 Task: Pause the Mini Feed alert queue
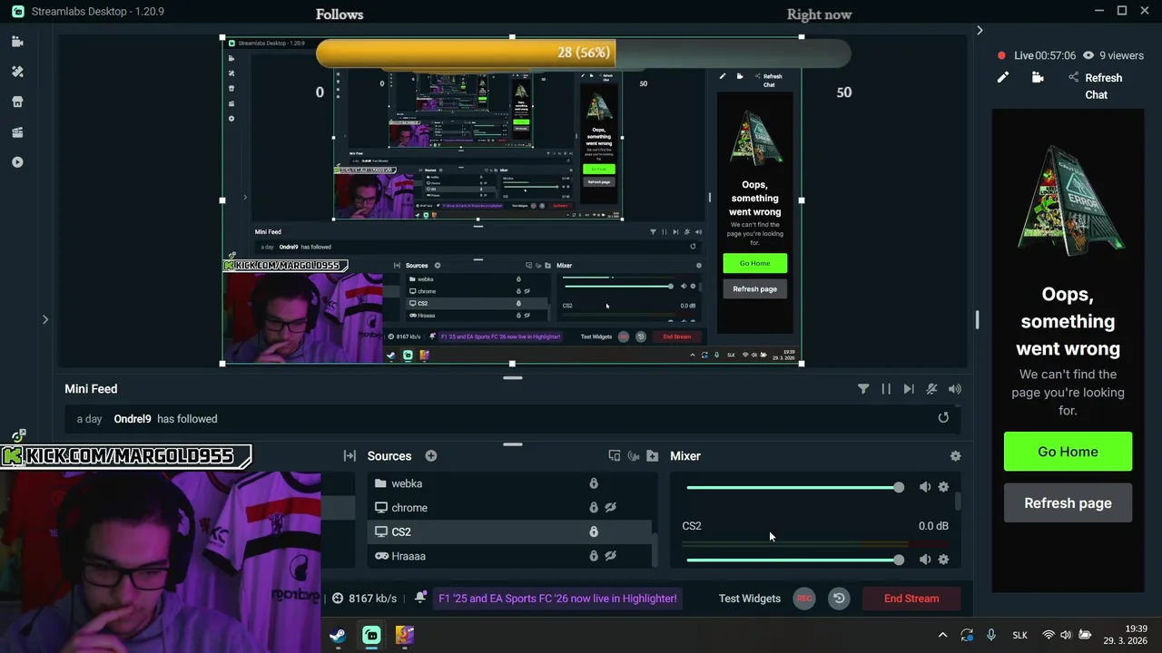pyautogui.click(x=886, y=389)
